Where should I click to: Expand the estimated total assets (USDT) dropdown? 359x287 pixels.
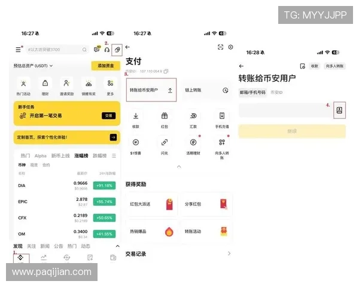[33, 66]
